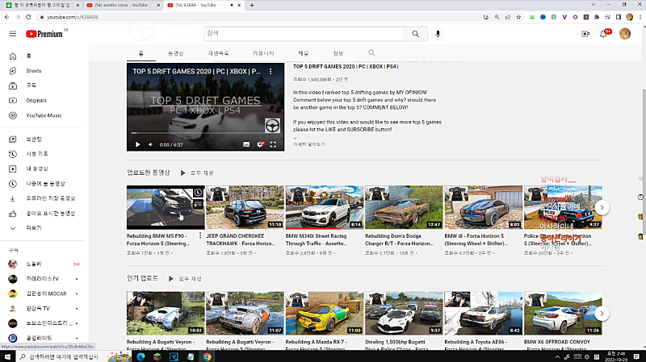Open YouTube Music in the sidebar
This screenshot has height=362, width=646.
tap(43, 115)
